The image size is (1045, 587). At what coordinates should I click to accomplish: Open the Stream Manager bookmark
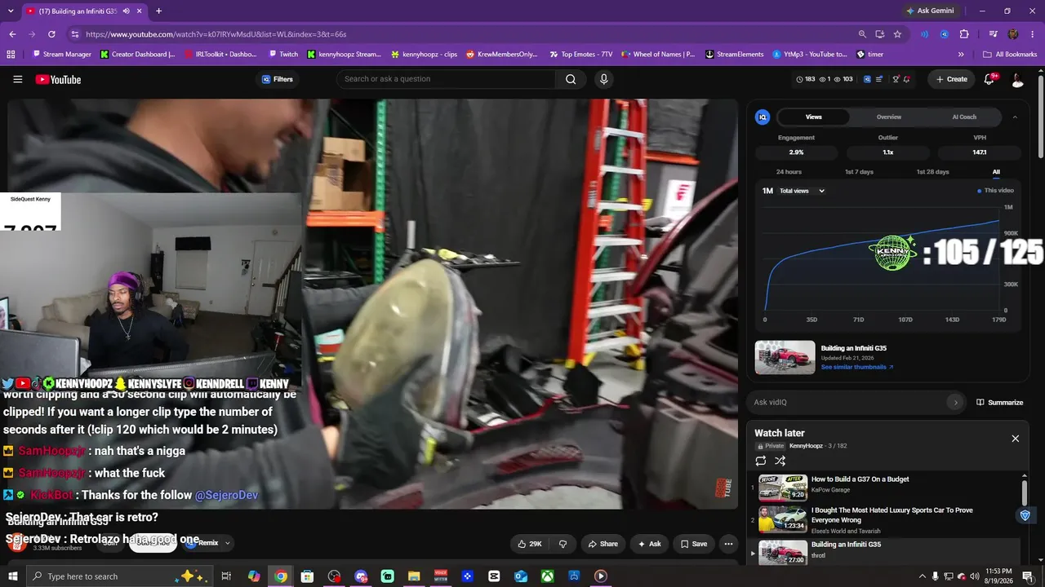[62, 55]
